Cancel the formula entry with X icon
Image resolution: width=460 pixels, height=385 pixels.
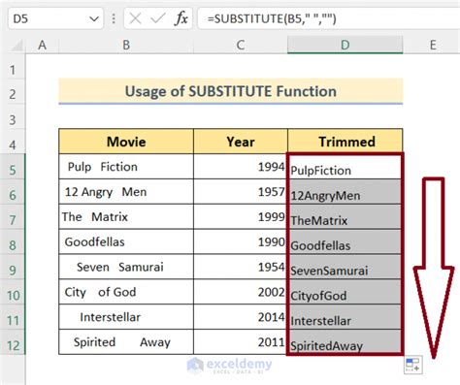[135, 18]
